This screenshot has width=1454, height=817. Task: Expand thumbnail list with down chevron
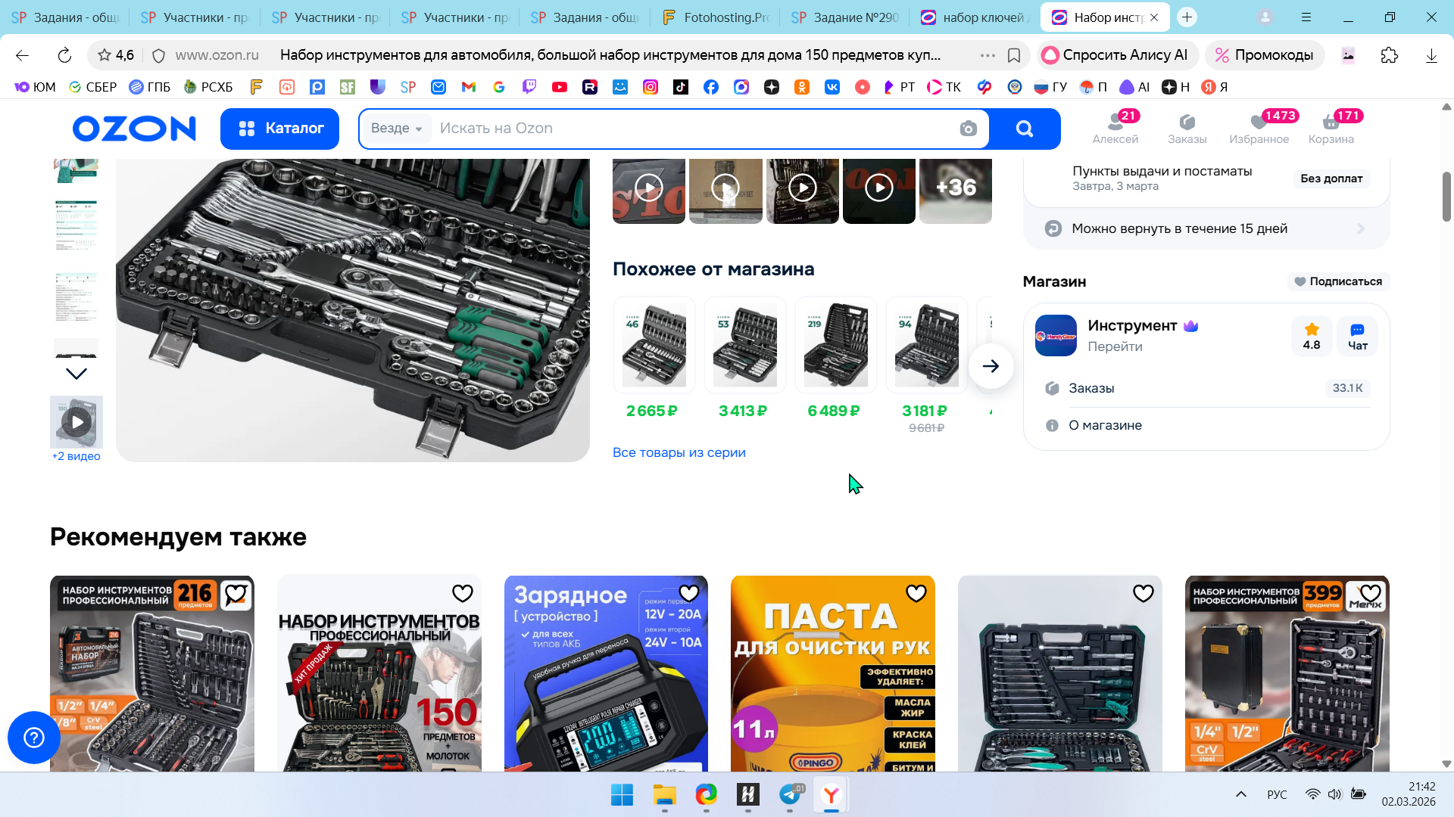tap(76, 374)
